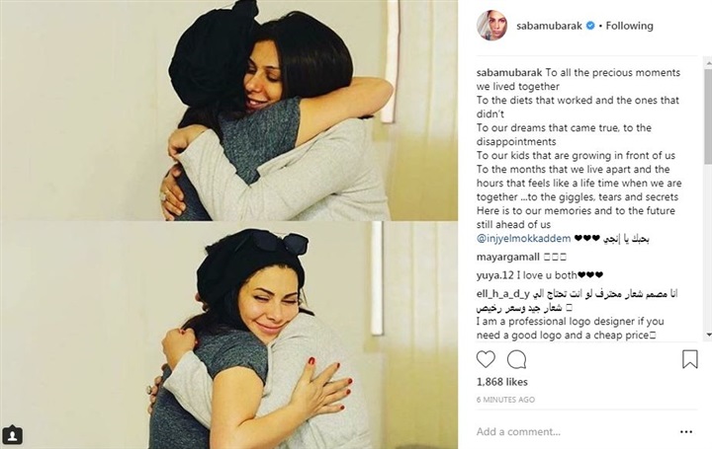Show tagged people icon on photo
The image size is (712, 449).
12,436
